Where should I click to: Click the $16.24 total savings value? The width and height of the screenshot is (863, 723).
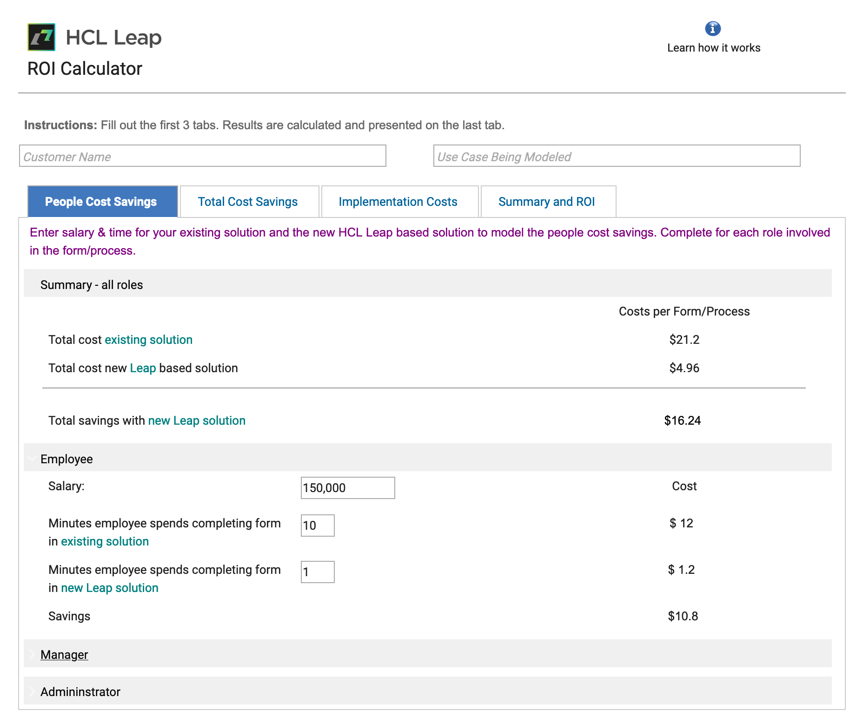[682, 421]
